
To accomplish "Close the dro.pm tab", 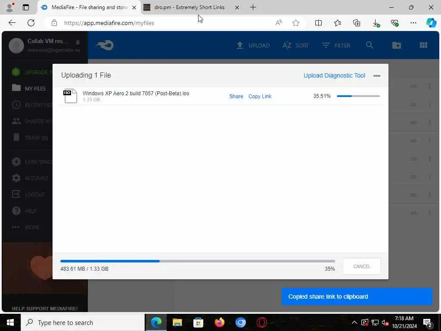I will 237,8.
